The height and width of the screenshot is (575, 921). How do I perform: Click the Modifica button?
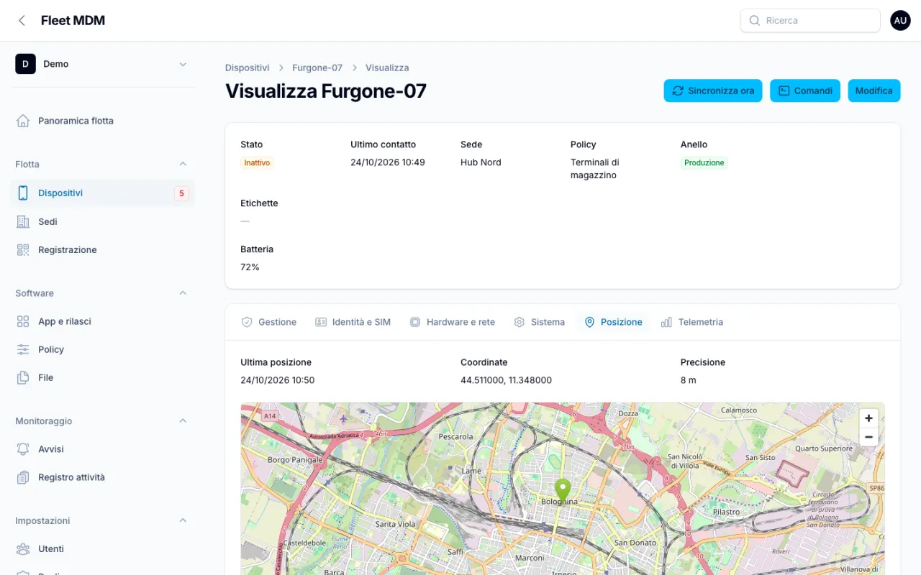click(874, 91)
